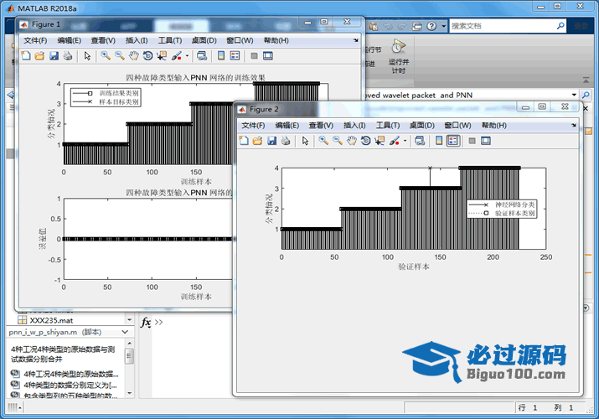Click Open File icon in Figure 1 toolbar

pos(39,56)
